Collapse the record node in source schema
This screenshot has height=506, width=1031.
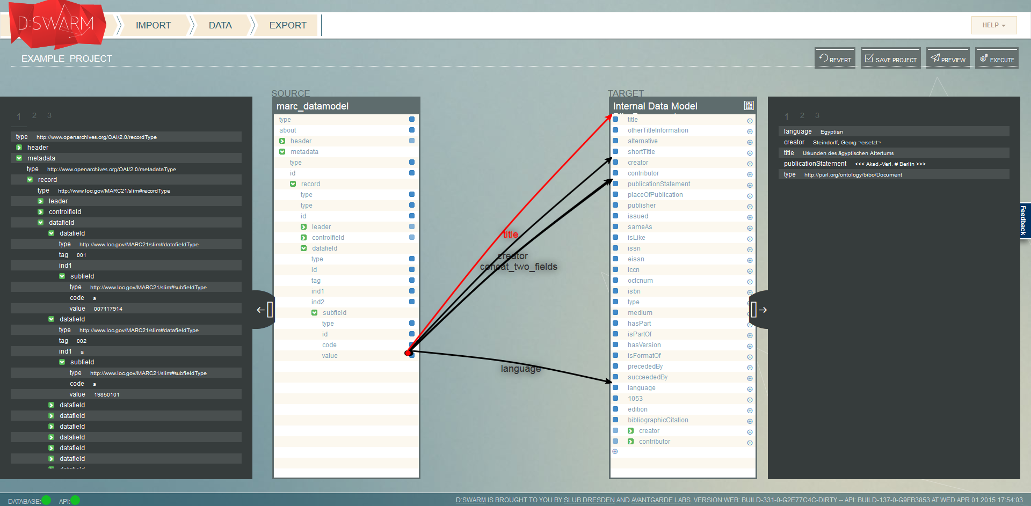293,184
